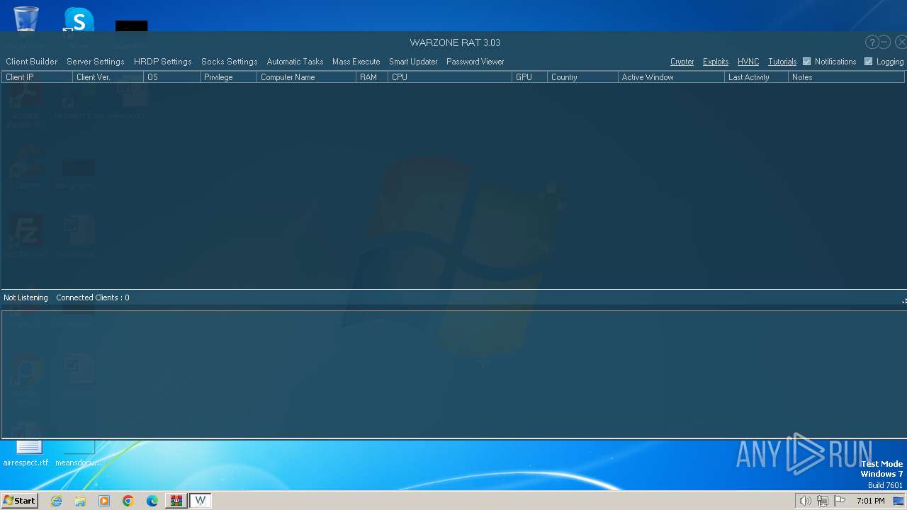907x510 pixels.
Task: Sort by Privilege column header
Action: [x=228, y=77]
